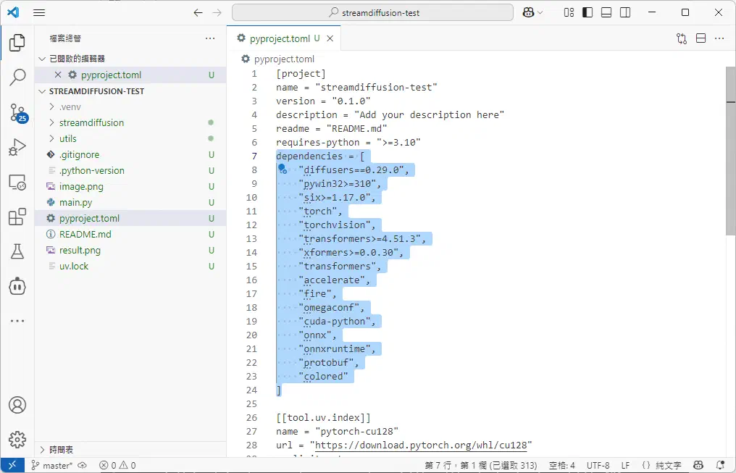This screenshot has height=473, width=736.
Task: Select the split editor icon above the editor
Action: (701, 38)
